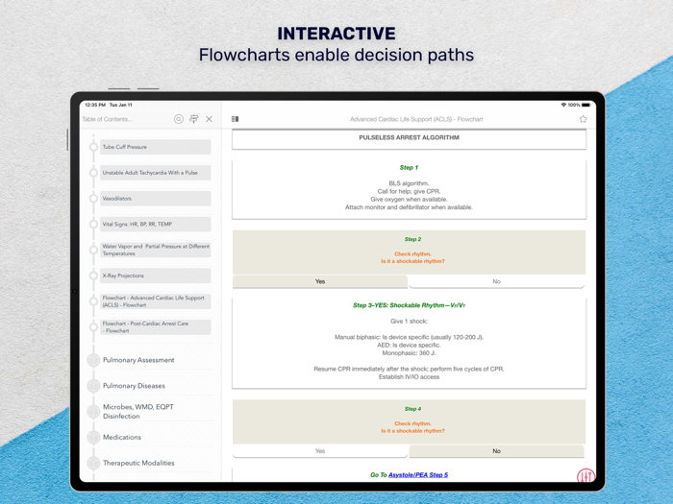The height and width of the screenshot is (504, 673).
Task: Tap the pink sliders settings button
Action: [586, 475]
